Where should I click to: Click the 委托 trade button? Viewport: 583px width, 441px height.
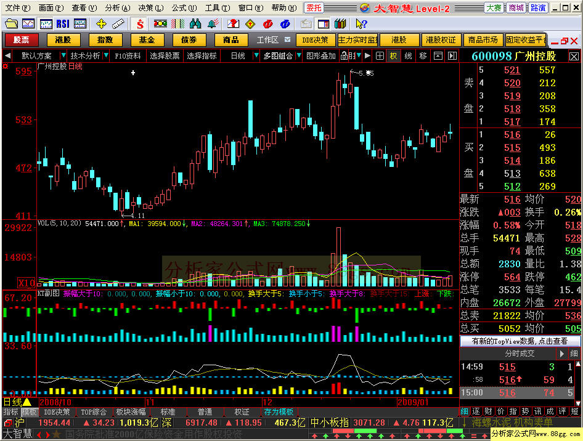314,8
